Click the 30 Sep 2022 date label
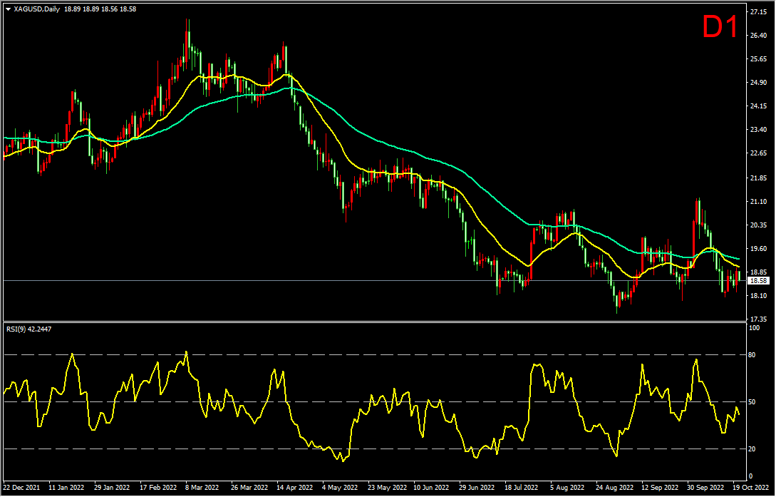The image size is (776, 497). tap(705, 487)
